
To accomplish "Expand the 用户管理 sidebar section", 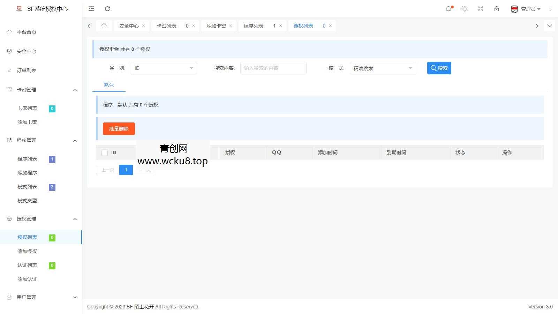I will (75, 297).
